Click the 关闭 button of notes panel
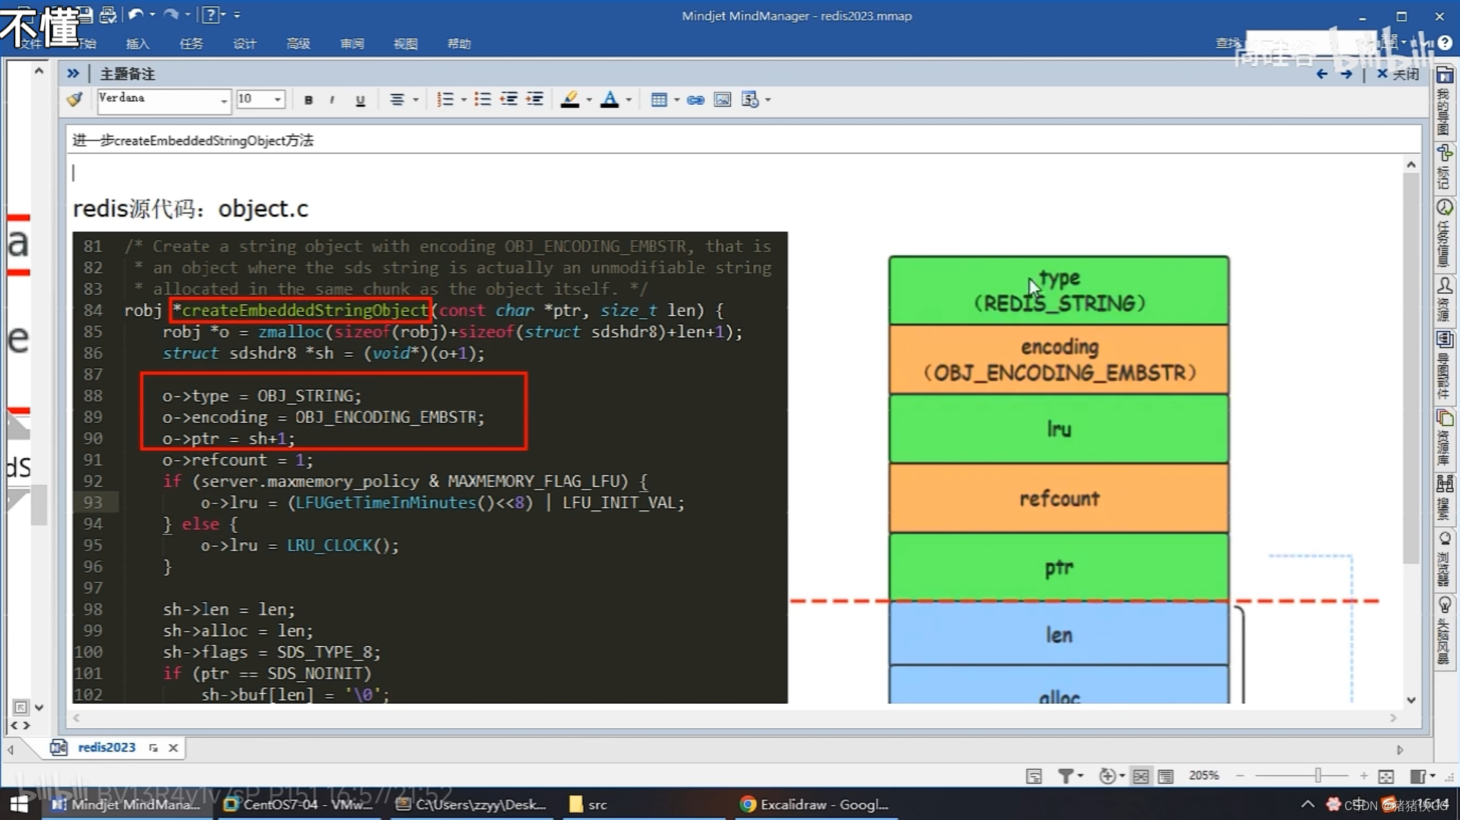 [1398, 74]
